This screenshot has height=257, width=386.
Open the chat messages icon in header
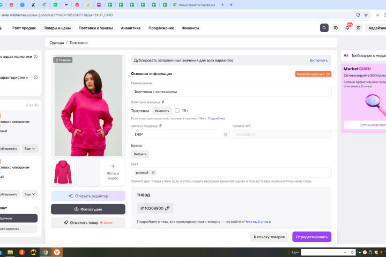[x=336, y=28]
